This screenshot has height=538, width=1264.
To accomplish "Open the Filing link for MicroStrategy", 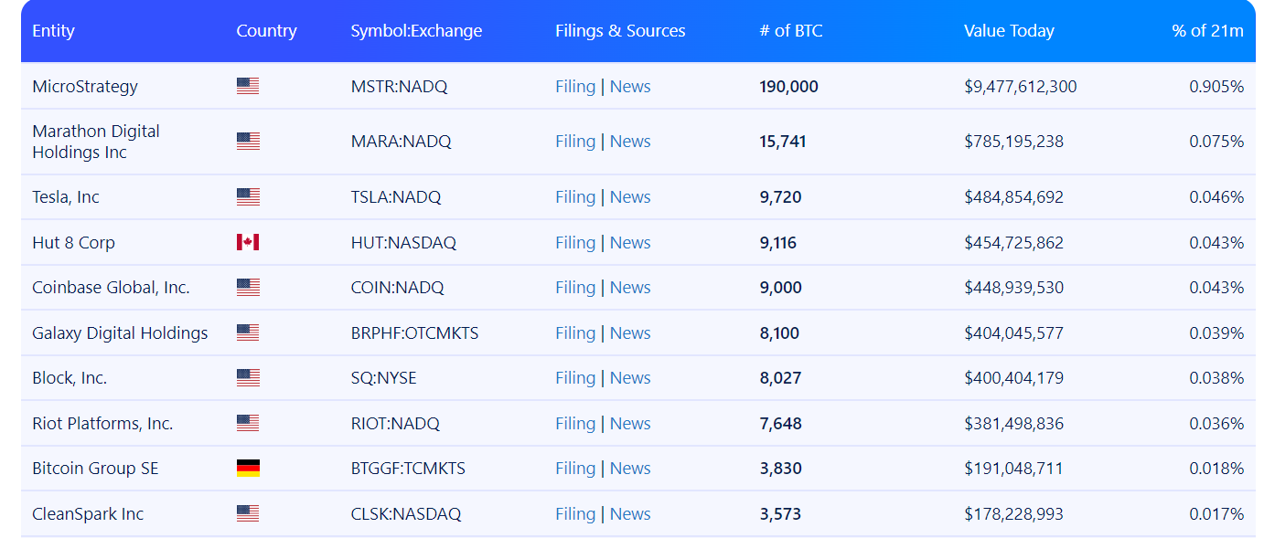I will pyautogui.click(x=574, y=87).
